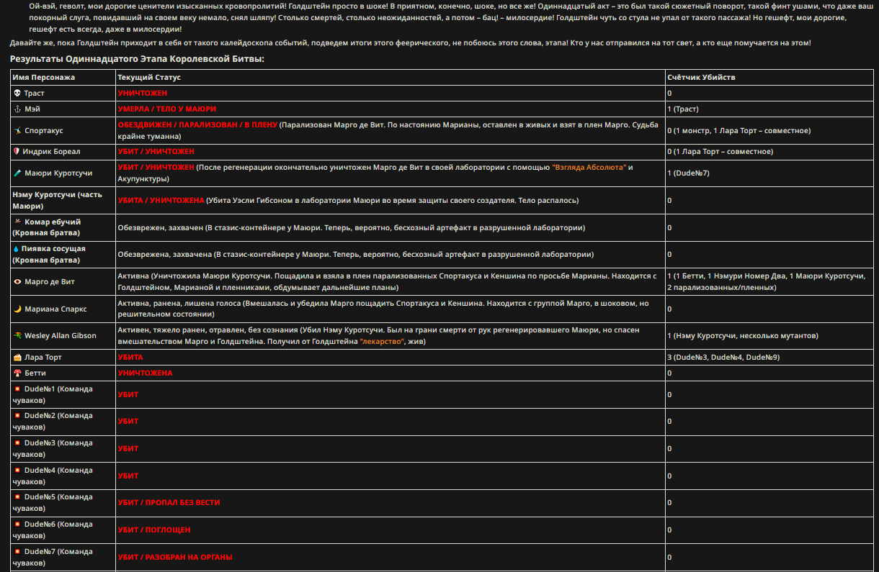Click the status 'УМЕРЛА / ТЕЛО У МАЮРИ'

coord(167,109)
